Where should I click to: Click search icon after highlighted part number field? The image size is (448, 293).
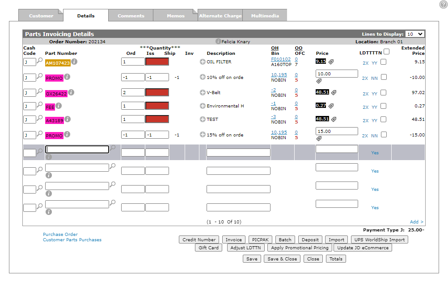point(113,148)
